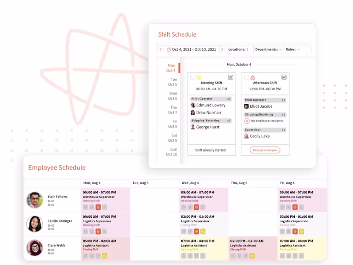Click the Supervisor role bar in Afternoon Shift
The height and width of the screenshot is (265, 353).
click(x=265, y=130)
